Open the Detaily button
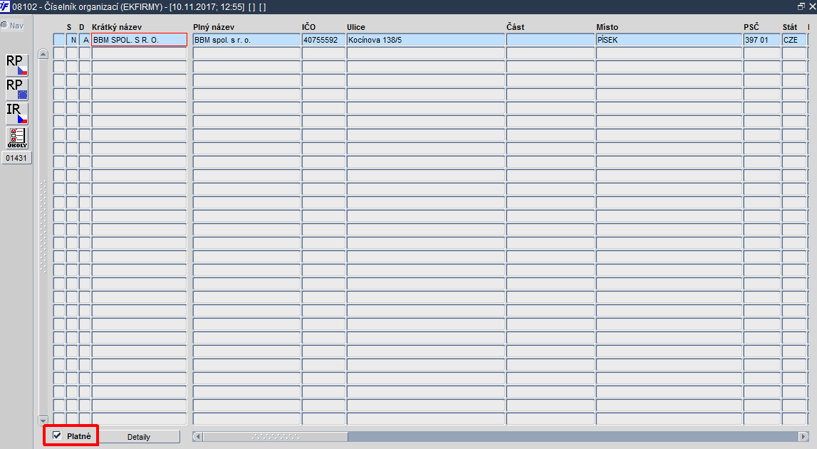This screenshot has height=449, width=817. coord(139,436)
